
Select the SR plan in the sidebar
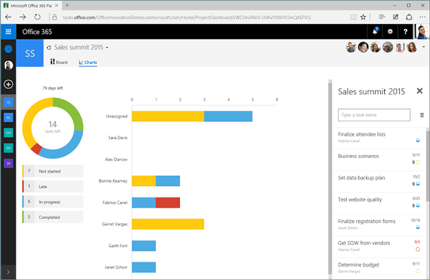point(8,163)
